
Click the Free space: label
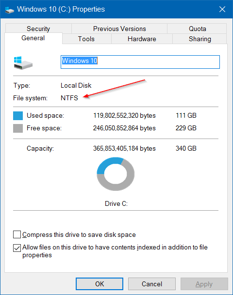coord(44,128)
